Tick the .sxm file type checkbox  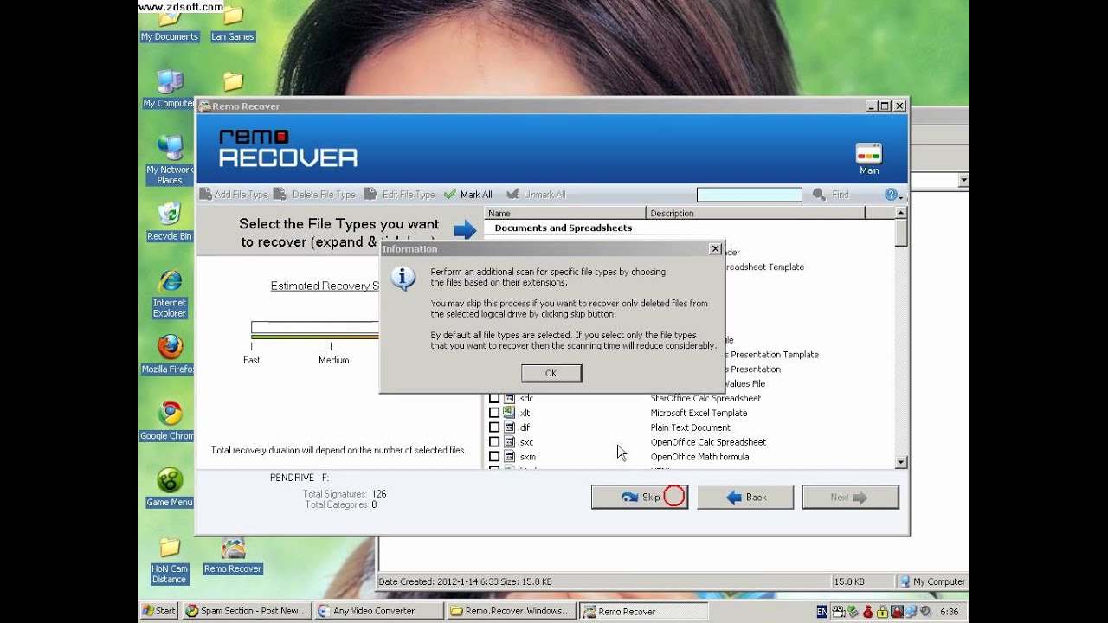(494, 457)
